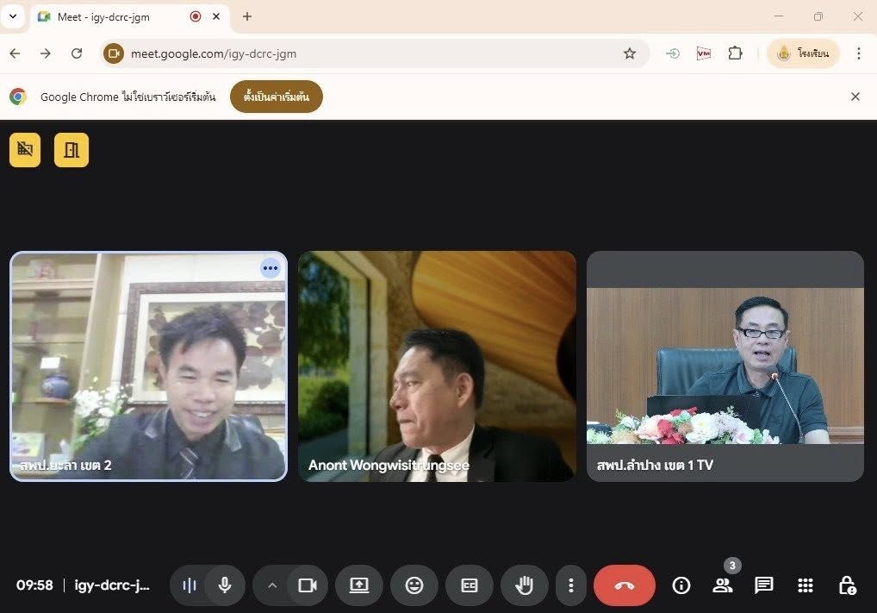Select Anont Wongwisitrungsee video tile
The image size is (877, 613).
coord(437,366)
